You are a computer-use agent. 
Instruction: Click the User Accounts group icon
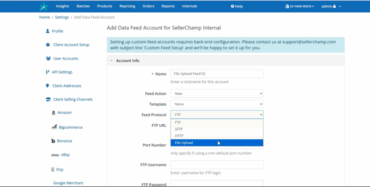tap(48, 58)
